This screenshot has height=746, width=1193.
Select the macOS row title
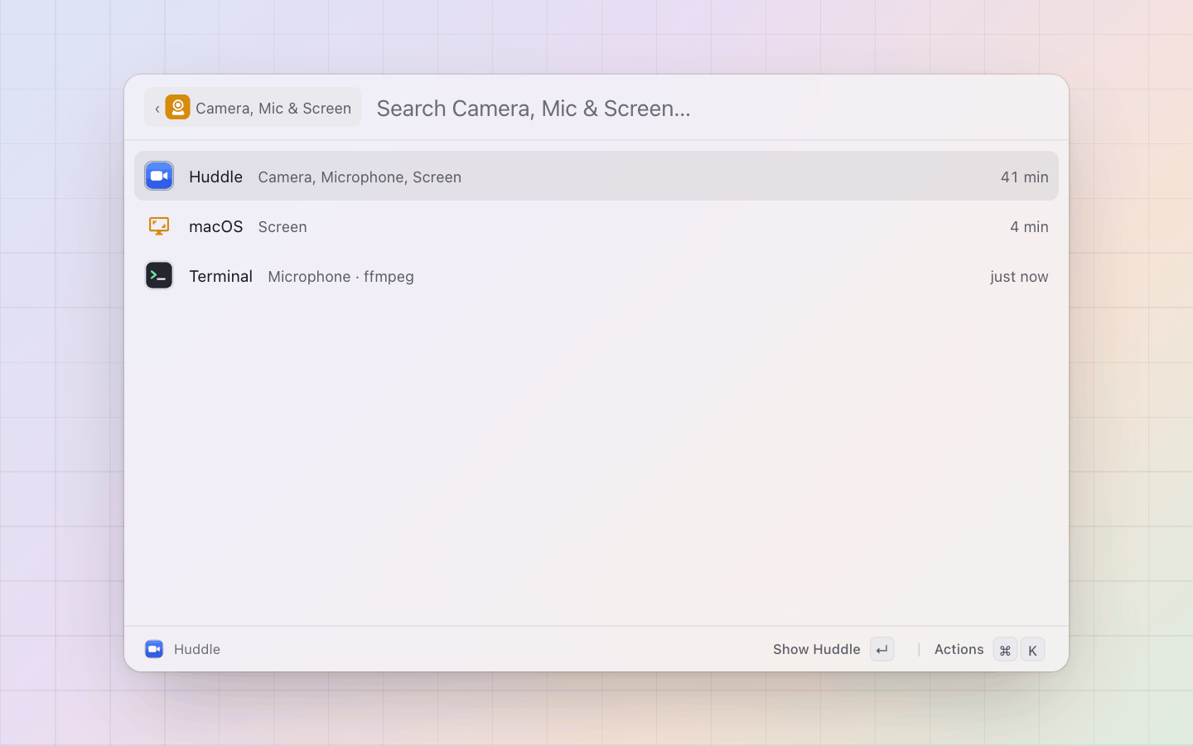point(215,226)
